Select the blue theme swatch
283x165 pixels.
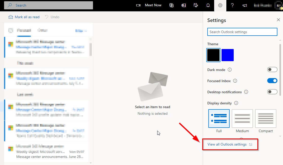[227, 55]
